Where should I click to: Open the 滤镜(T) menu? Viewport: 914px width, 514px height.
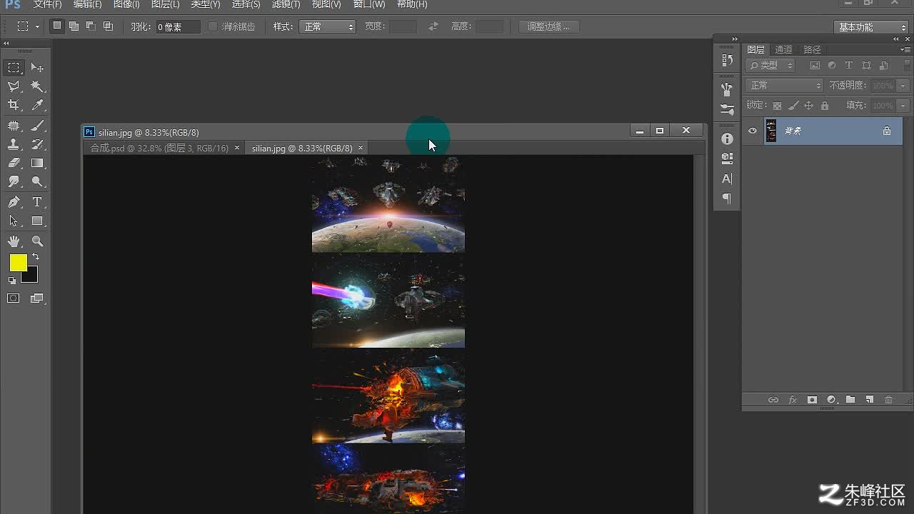286,4
